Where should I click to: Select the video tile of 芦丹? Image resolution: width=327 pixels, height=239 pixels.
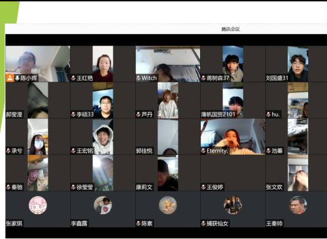coord(168,100)
